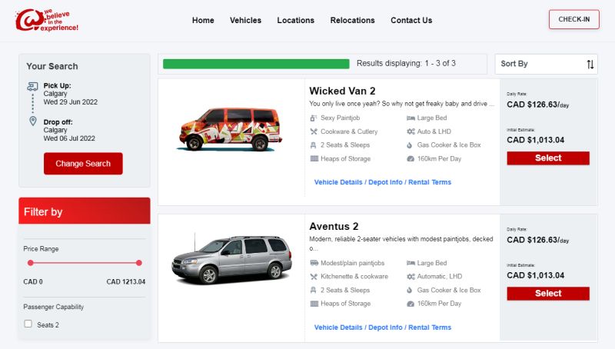Click the 'Wed 06 Jul 2022' drop-off date
Image resolution: width=615 pixels, height=349 pixels.
tap(69, 138)
